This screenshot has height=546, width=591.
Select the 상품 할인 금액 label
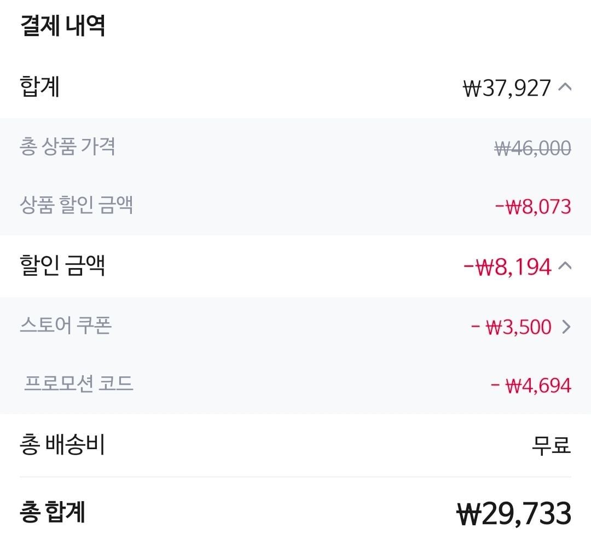coord(77,206)
